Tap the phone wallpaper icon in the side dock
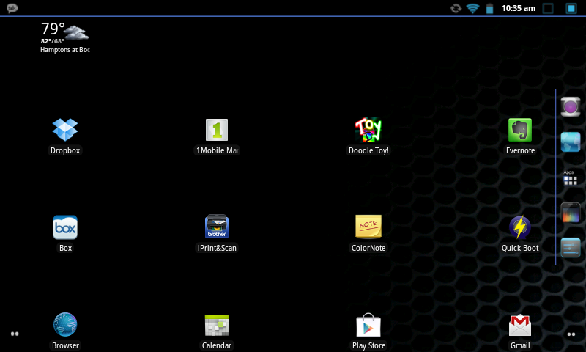The height and width of the screenshot is (352, 586). click(x=571, y=213)
